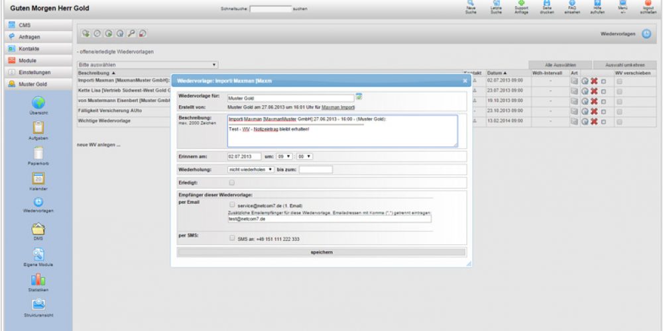Click the speichern button
663x331 pixels.
tap(322, 252)
